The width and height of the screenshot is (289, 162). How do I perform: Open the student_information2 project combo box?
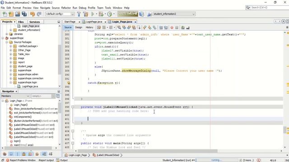[174, 14]
